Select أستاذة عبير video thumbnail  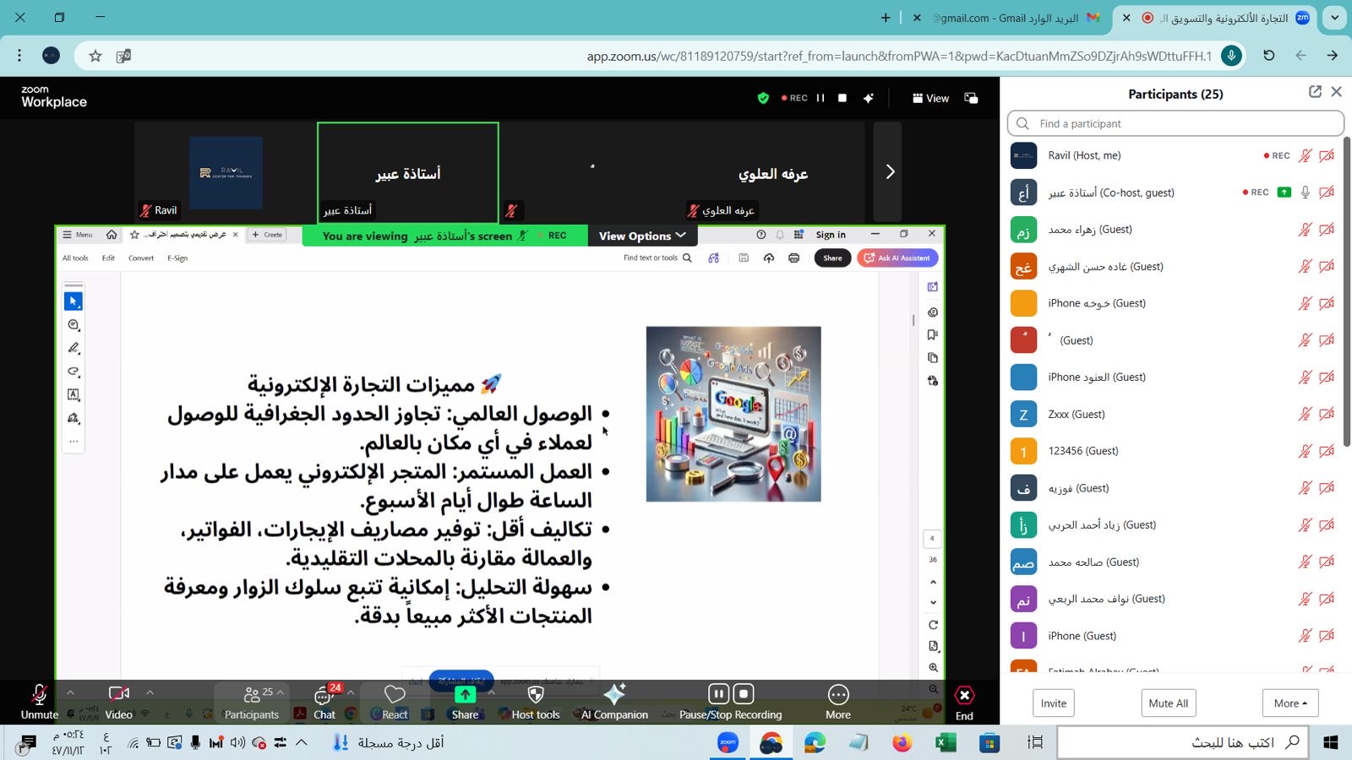tap(408, 172)
